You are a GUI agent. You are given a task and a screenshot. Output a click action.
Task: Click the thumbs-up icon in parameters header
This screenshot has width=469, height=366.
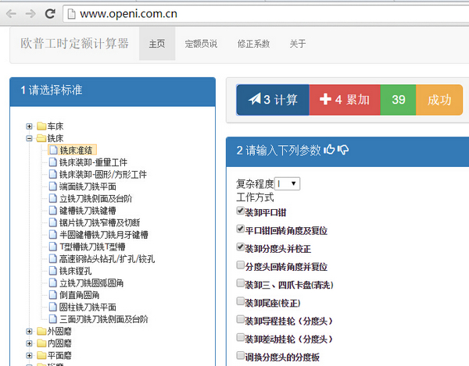click(x=329, y=149)
